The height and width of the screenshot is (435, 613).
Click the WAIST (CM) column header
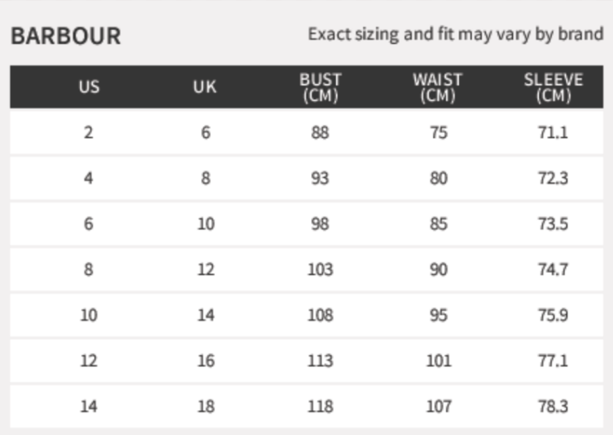tap(438, 87)
